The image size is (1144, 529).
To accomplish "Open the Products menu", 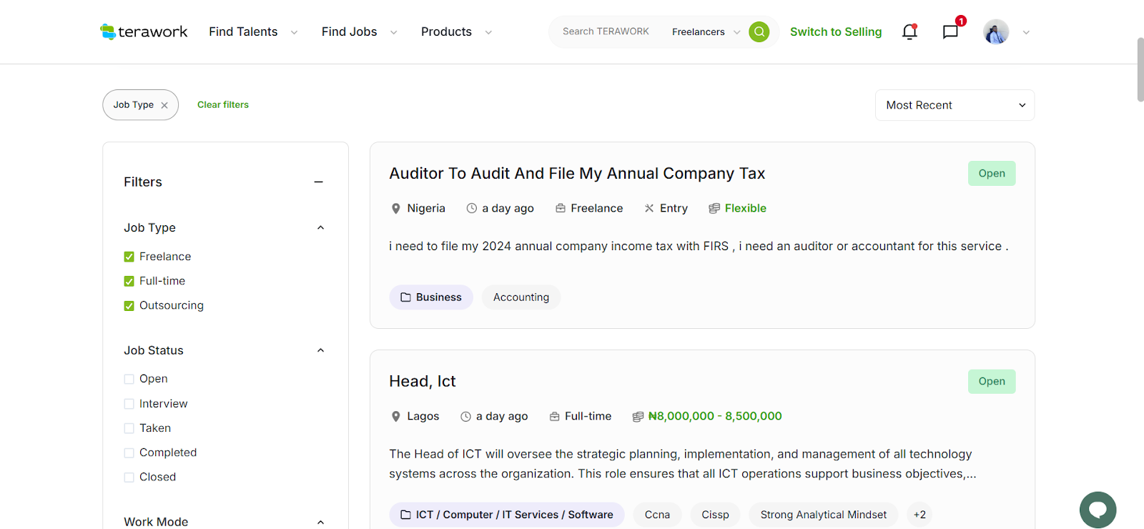I will point(455,32).
